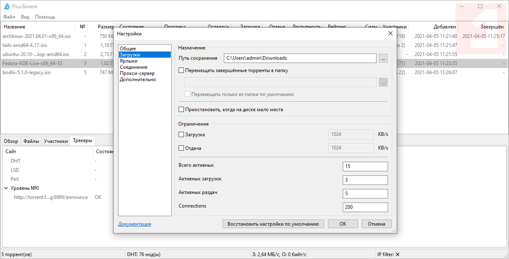The height and width of the screenshot is (259, 509).
Task: Click the 5 торрент(ов) status bar text
Action: pyautogui.click(x=16, y=254)
